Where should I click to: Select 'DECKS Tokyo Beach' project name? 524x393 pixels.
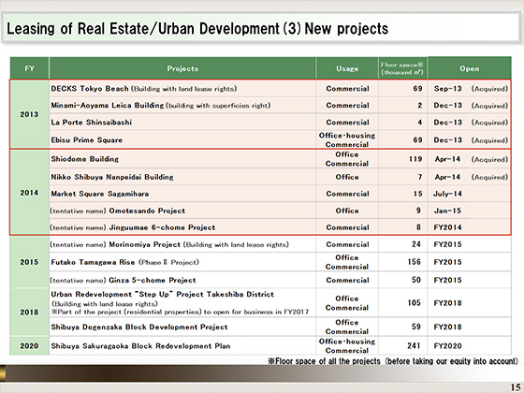90,89
